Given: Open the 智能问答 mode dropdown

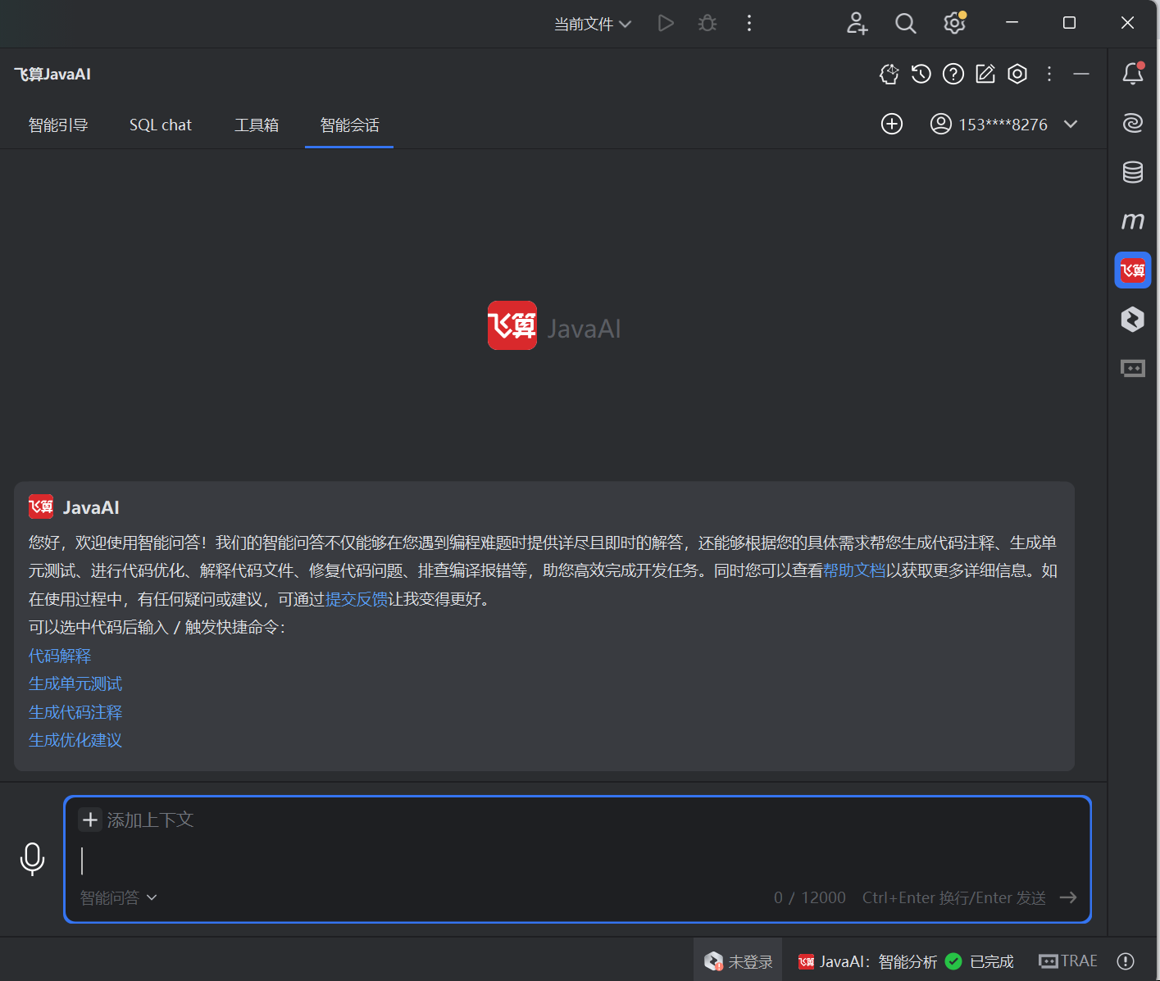Looking at the screenshot, I should 118,897.
